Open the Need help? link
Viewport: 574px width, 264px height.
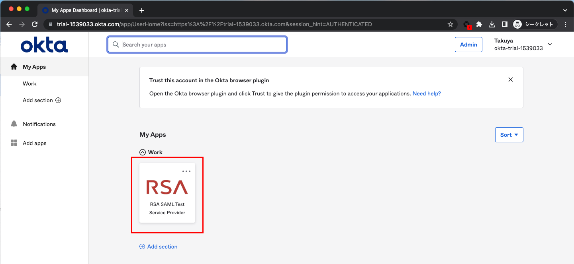427,93
